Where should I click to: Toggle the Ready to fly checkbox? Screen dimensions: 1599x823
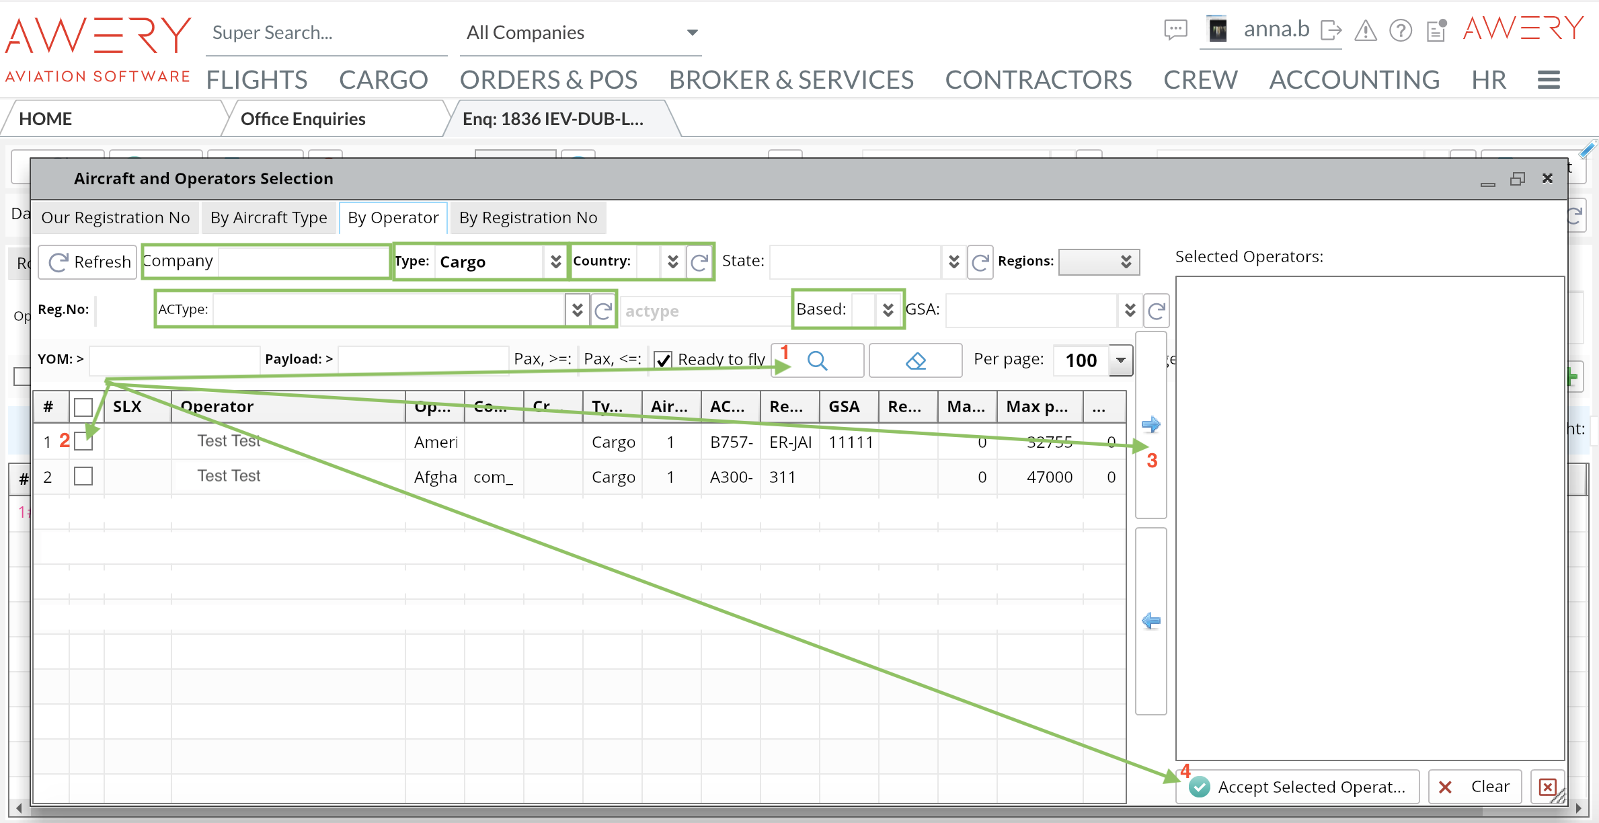coord(663,360)
